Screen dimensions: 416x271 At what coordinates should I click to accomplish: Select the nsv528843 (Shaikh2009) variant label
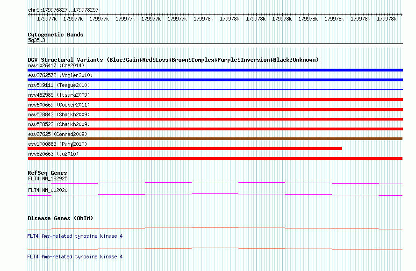pos(59,114)
